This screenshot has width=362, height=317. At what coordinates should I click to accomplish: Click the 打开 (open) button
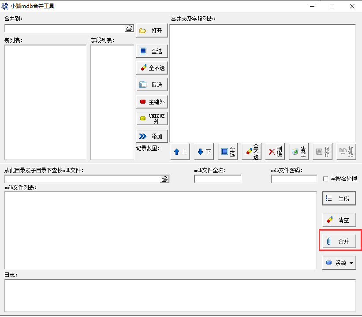point(152,30)
